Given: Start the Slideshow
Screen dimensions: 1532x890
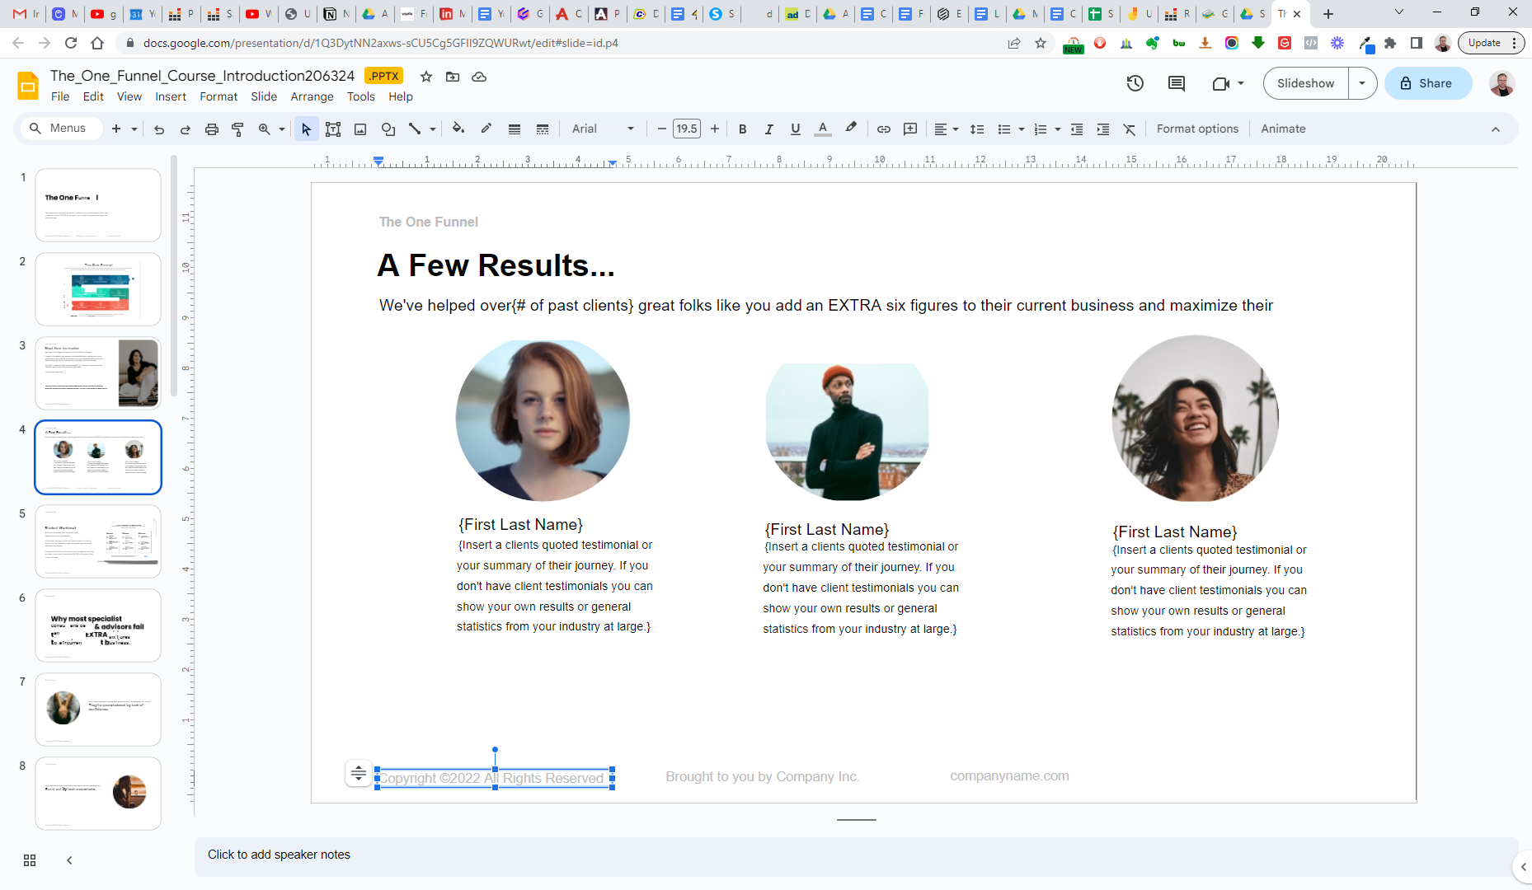Looking at the screenshot, I should click(x=1305, y=83).
